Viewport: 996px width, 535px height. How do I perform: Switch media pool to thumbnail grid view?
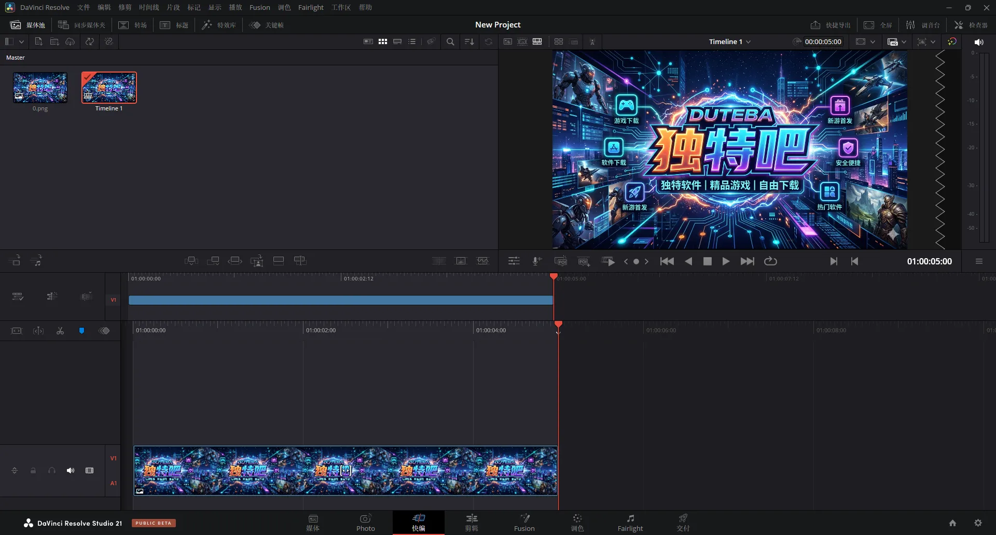point(383,41)
